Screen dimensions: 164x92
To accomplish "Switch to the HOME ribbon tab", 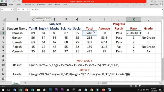I will [11, 5].
